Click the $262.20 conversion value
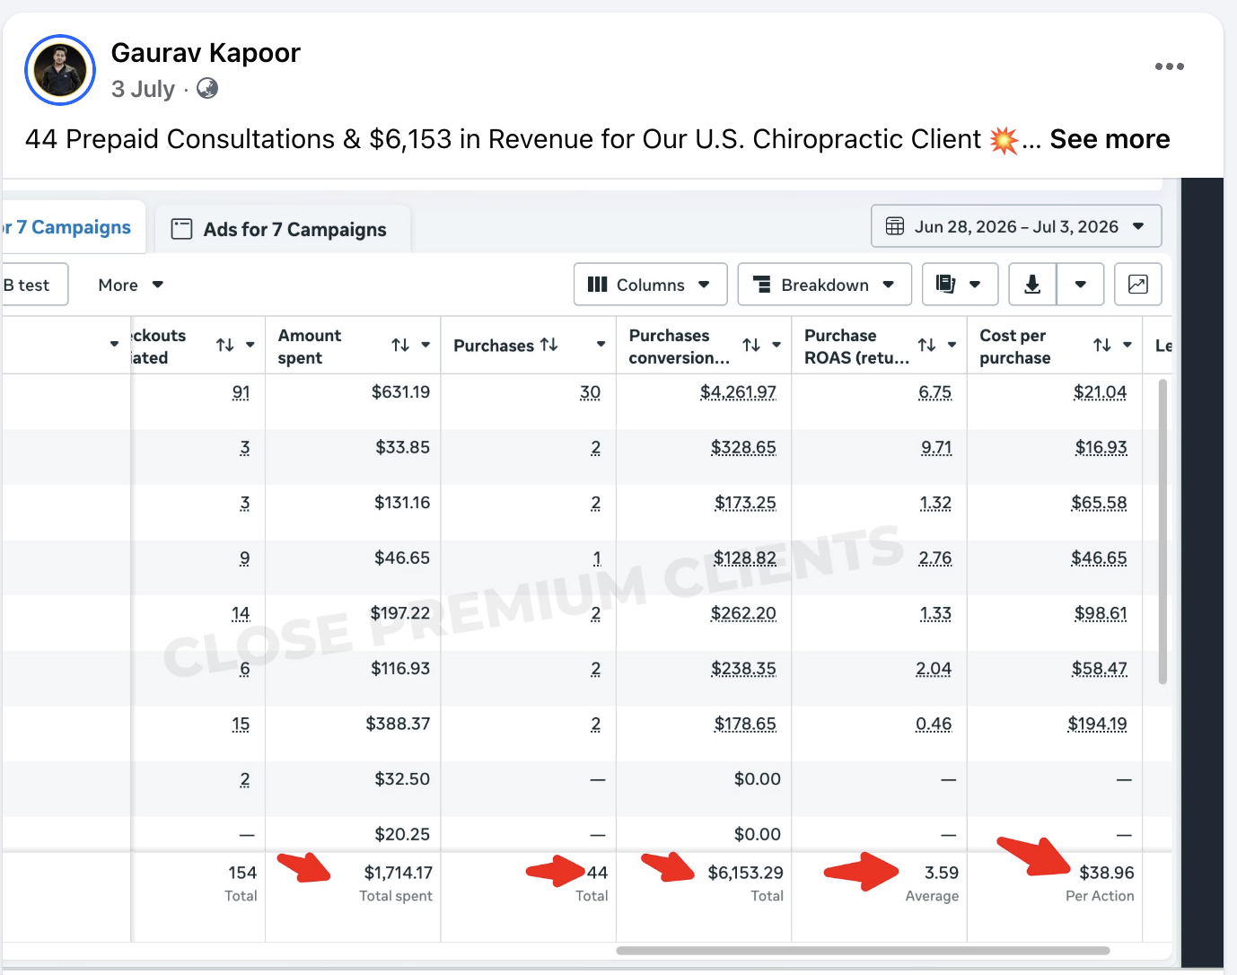Screen dimensions: 1237x975 (743, 613)
